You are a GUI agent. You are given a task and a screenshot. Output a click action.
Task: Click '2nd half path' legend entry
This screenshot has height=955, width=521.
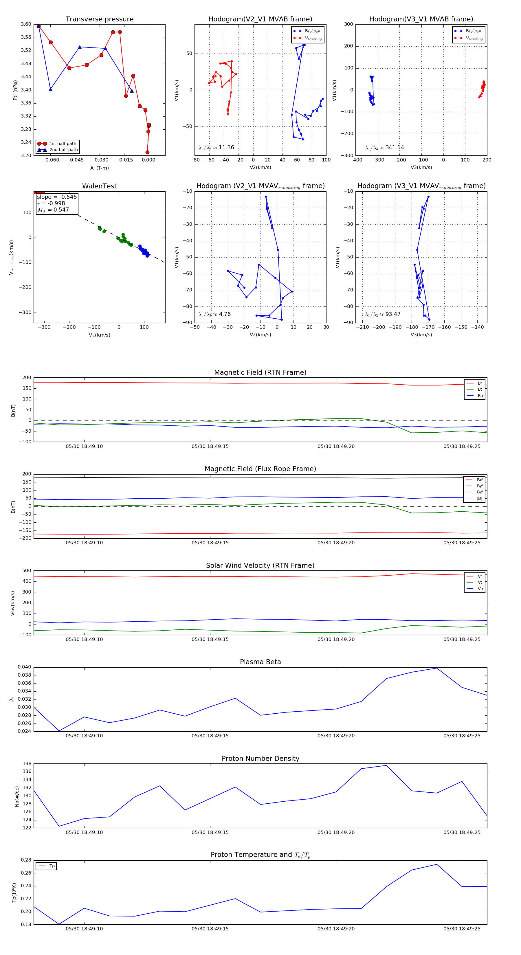point(58,150)
